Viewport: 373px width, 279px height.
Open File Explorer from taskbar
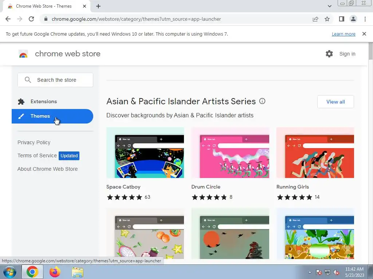click(x=78, y=272)
